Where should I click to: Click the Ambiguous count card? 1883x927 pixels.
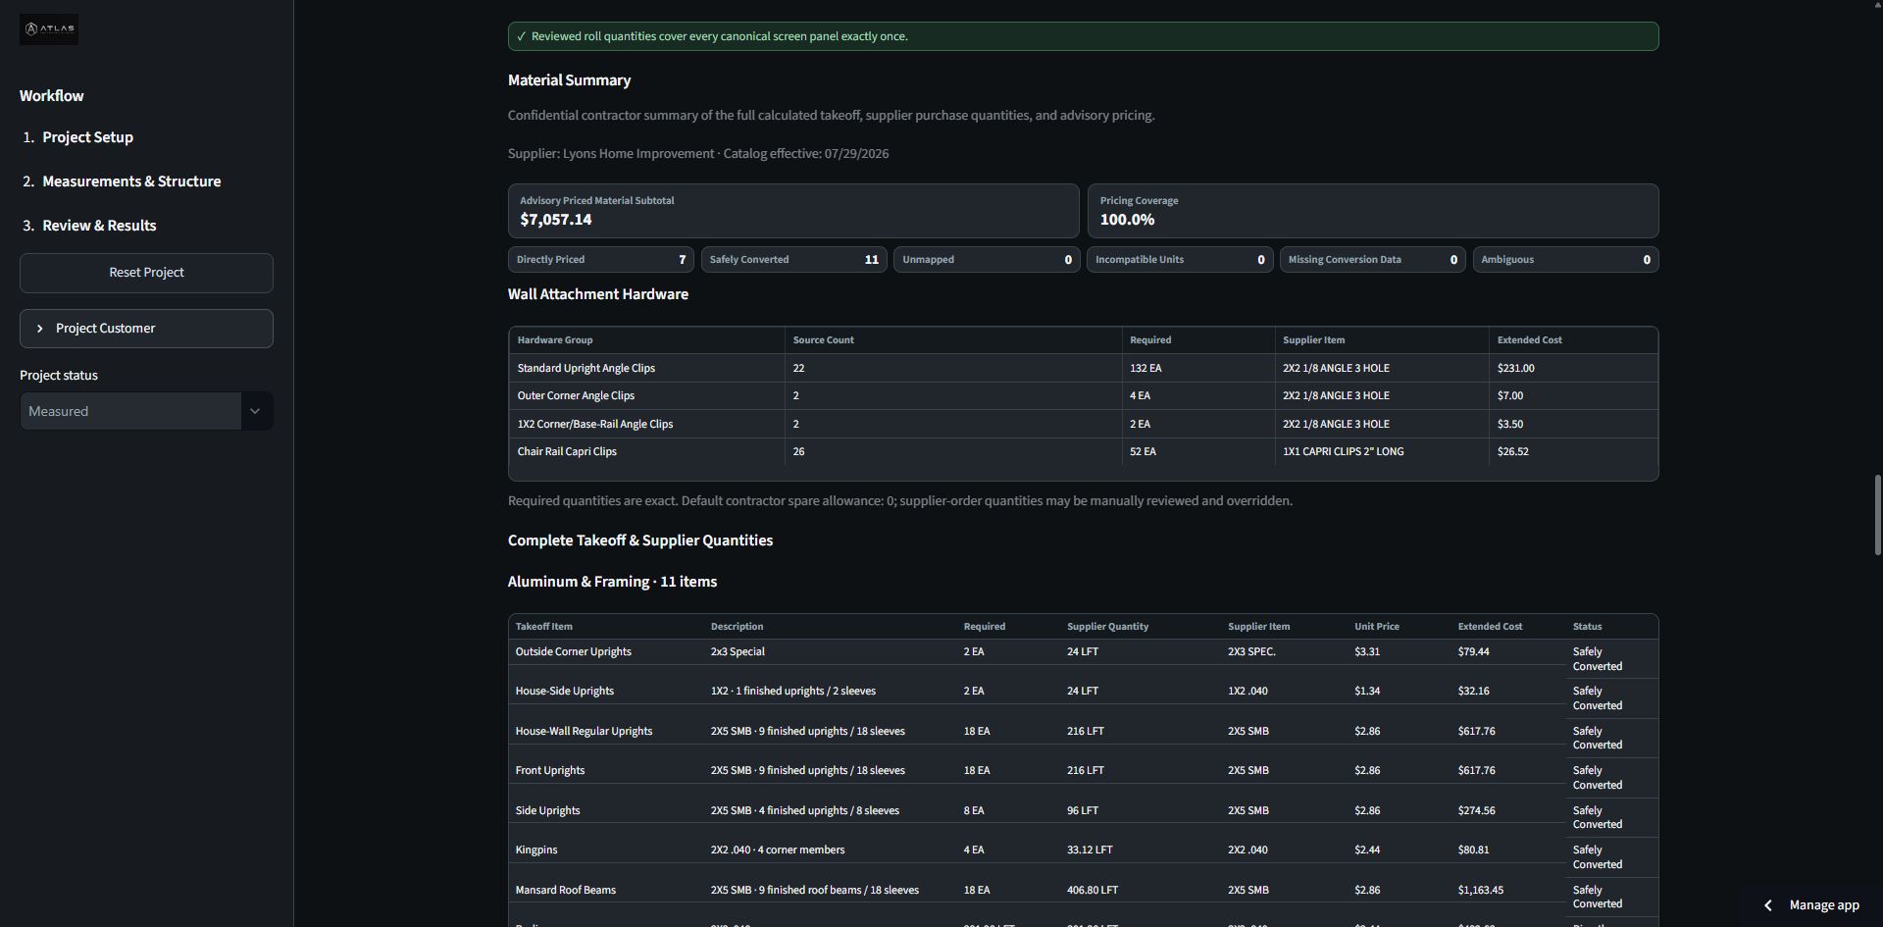click(x=1565, y=260)
